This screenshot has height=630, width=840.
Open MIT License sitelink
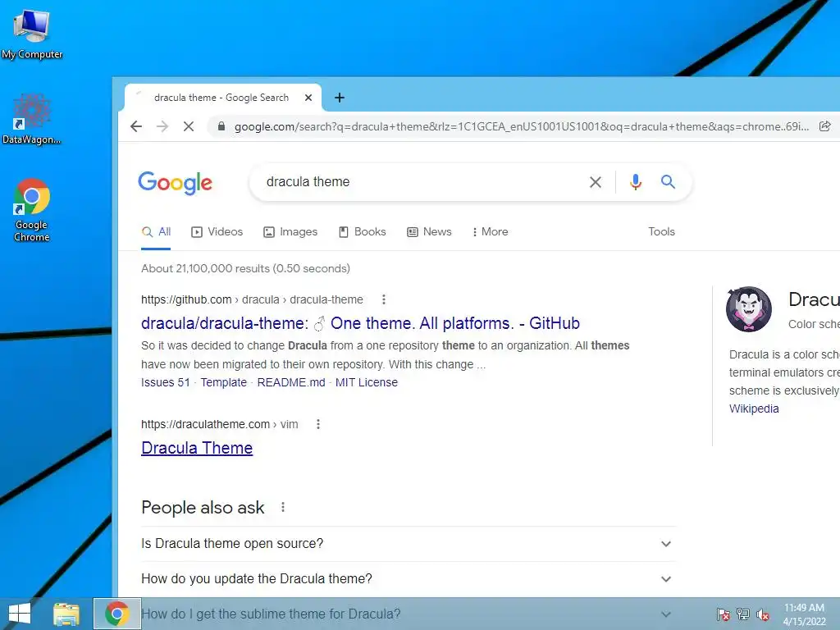tap(367, 382)
